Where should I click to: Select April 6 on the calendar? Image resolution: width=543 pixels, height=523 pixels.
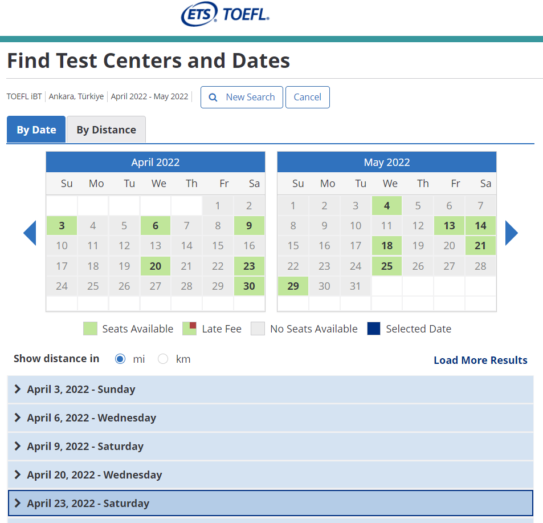156,226
